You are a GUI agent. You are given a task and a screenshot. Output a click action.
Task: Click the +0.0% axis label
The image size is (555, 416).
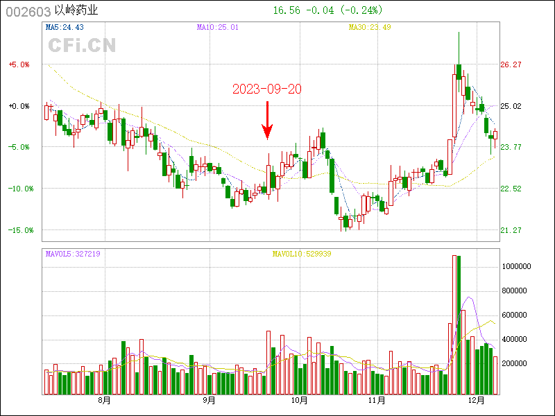pyautogui.click(x=19, y=106)
